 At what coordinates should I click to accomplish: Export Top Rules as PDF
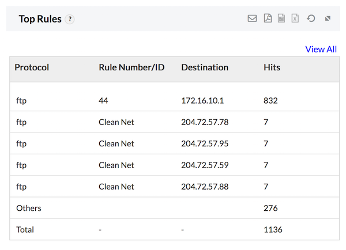click(x=268, y=18)
